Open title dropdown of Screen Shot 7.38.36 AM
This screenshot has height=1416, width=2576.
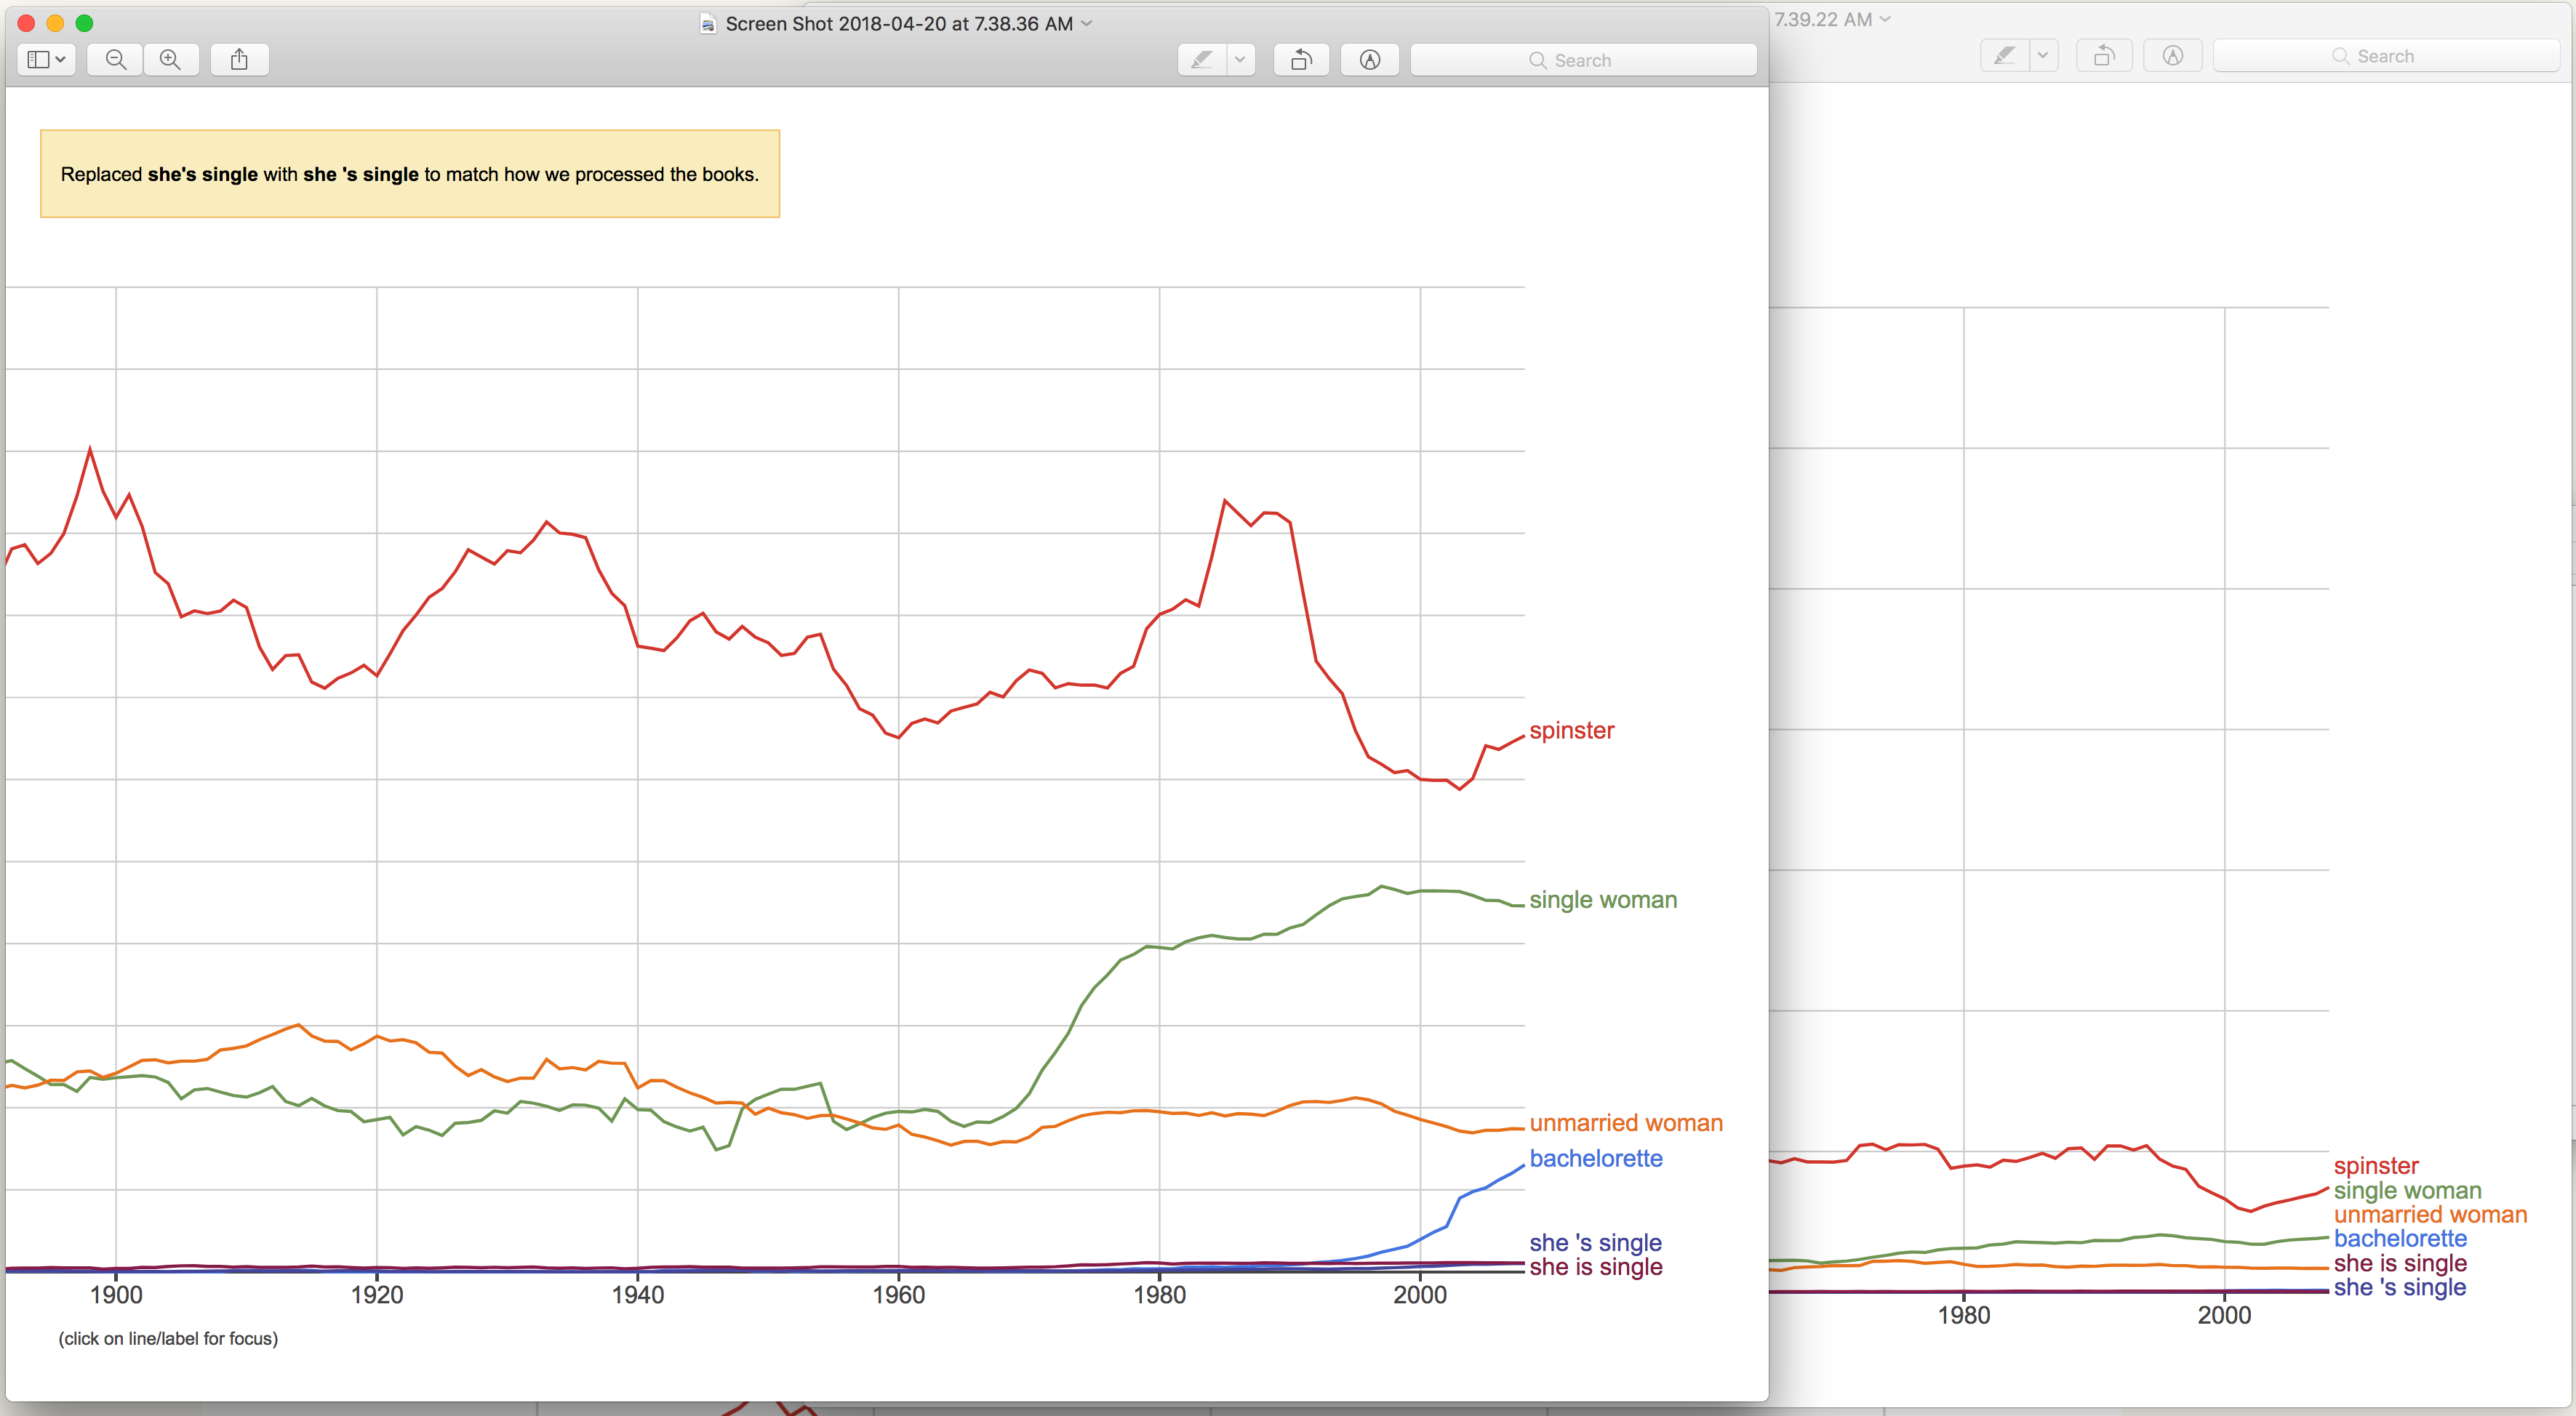[x=1087, y=23]
